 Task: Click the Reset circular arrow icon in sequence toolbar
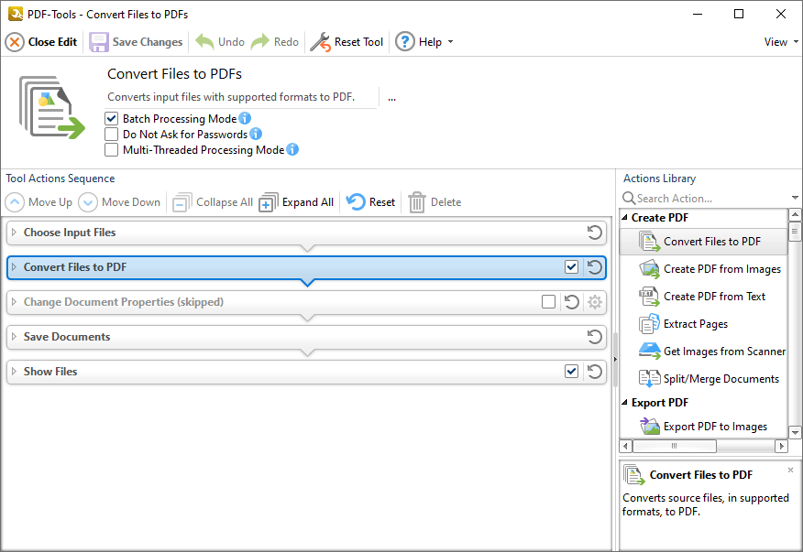pyautogui.click(x=356, y=202)
